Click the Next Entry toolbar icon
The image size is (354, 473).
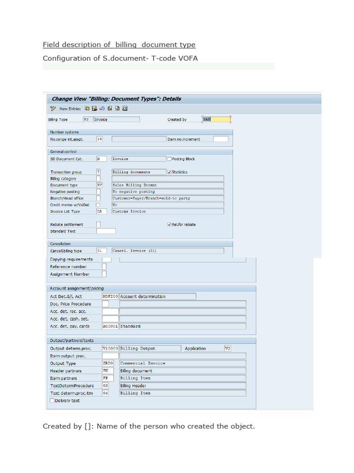(117, 108)
